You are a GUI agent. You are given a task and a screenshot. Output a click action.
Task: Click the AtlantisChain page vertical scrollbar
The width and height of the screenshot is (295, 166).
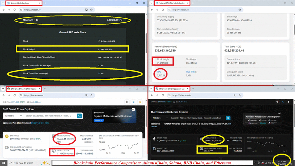[147, 43]
